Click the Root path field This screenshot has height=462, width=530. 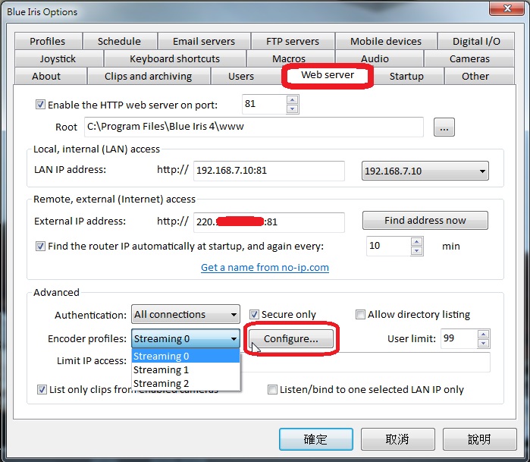[253, 127]
